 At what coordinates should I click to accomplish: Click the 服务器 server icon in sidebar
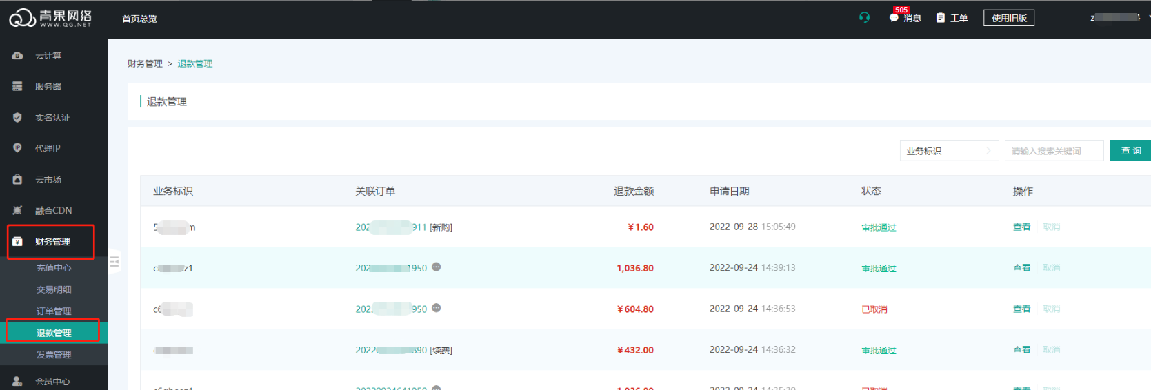coord(18,87)
